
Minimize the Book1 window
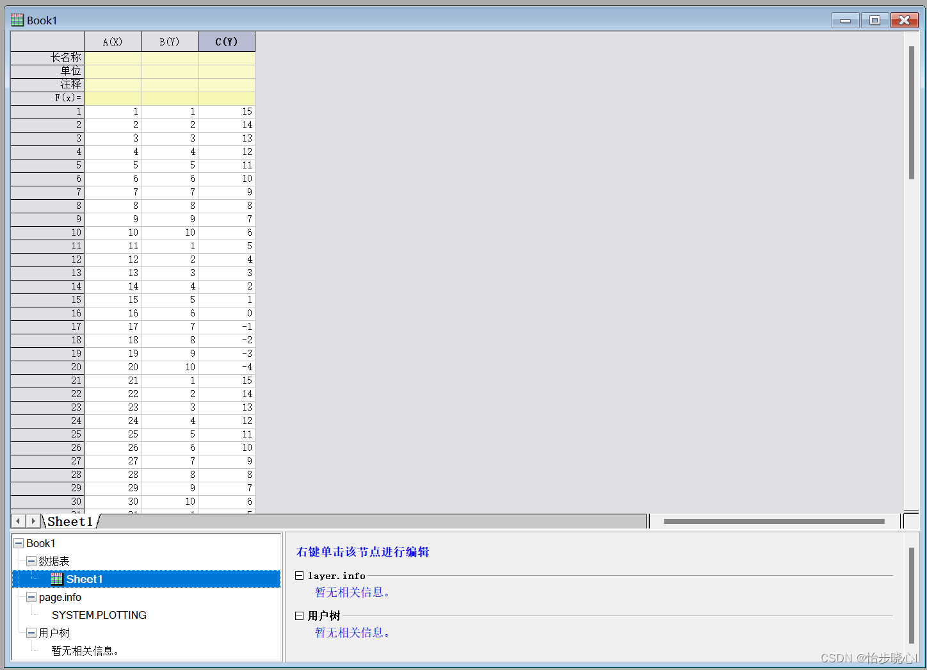coord(845,20)
